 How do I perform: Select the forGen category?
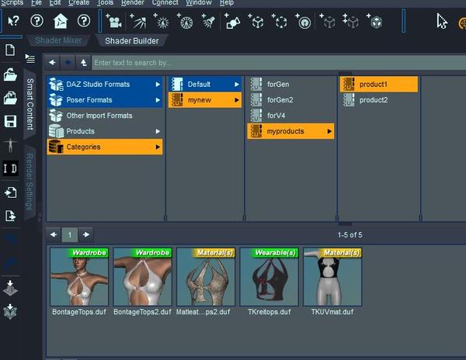tap(290, 85)
